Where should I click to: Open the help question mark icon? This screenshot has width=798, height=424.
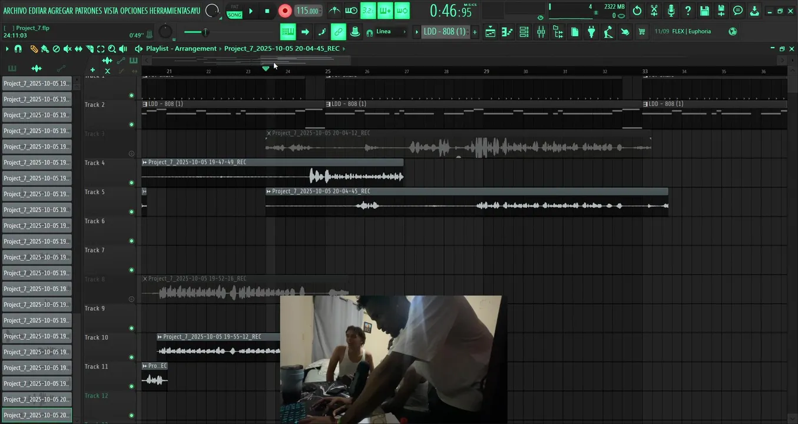pos(688,11)
